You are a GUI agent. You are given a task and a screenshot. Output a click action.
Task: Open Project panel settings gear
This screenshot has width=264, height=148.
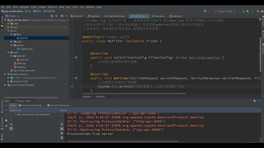tap(62, 16)
